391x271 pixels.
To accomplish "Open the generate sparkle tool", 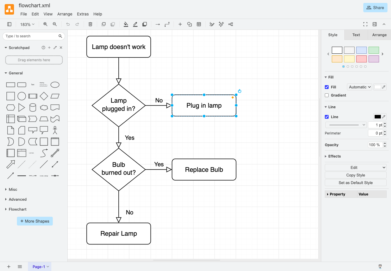I will click(221, 24).
